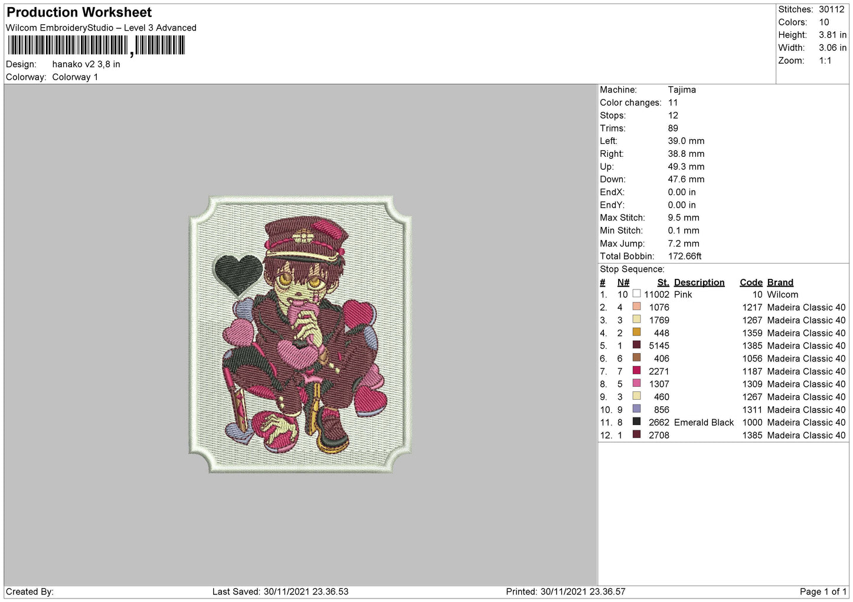Click the lavender swatch for code 1311
The height and width of the screenshot is (602, 853).
click(636, 409)
